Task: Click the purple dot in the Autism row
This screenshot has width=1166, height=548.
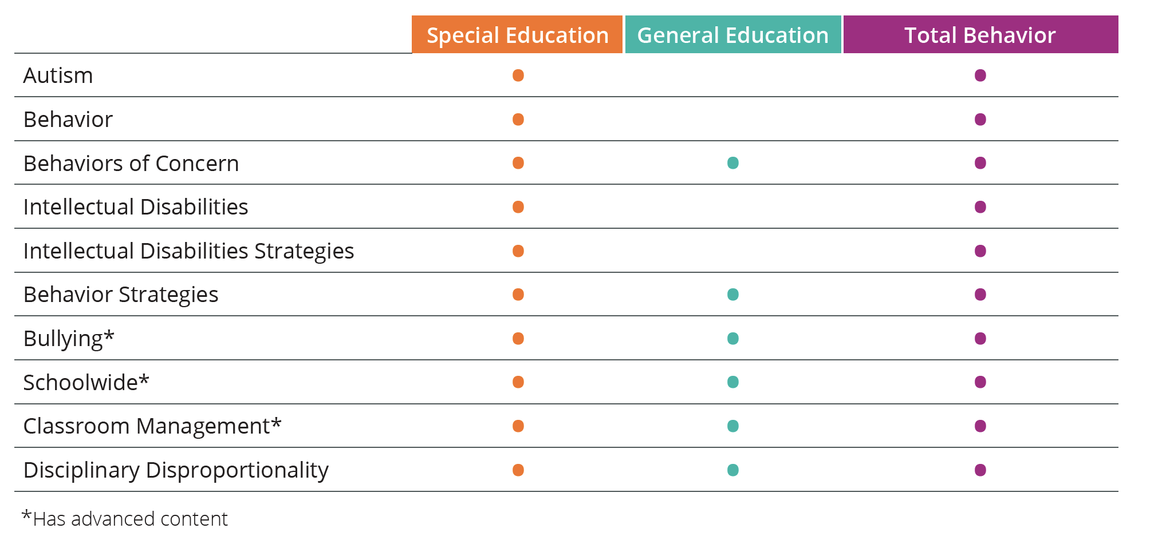Action: pos(980,76)
